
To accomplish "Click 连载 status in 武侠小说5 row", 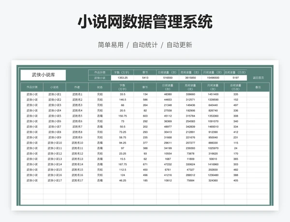I will click(100, 116).
